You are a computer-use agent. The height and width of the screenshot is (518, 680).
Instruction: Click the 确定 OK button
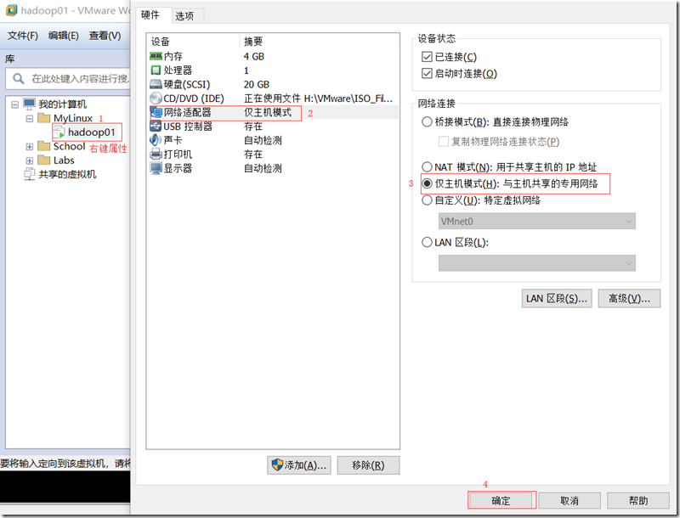[501, 501]
